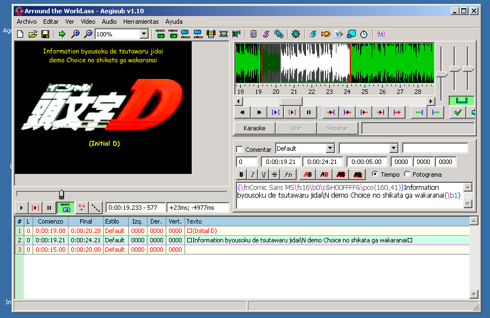Image resolution: width=490 pixels, height=318 pixels.
Task: Open attachments with the paperclip icon
Action: point(279,34)
